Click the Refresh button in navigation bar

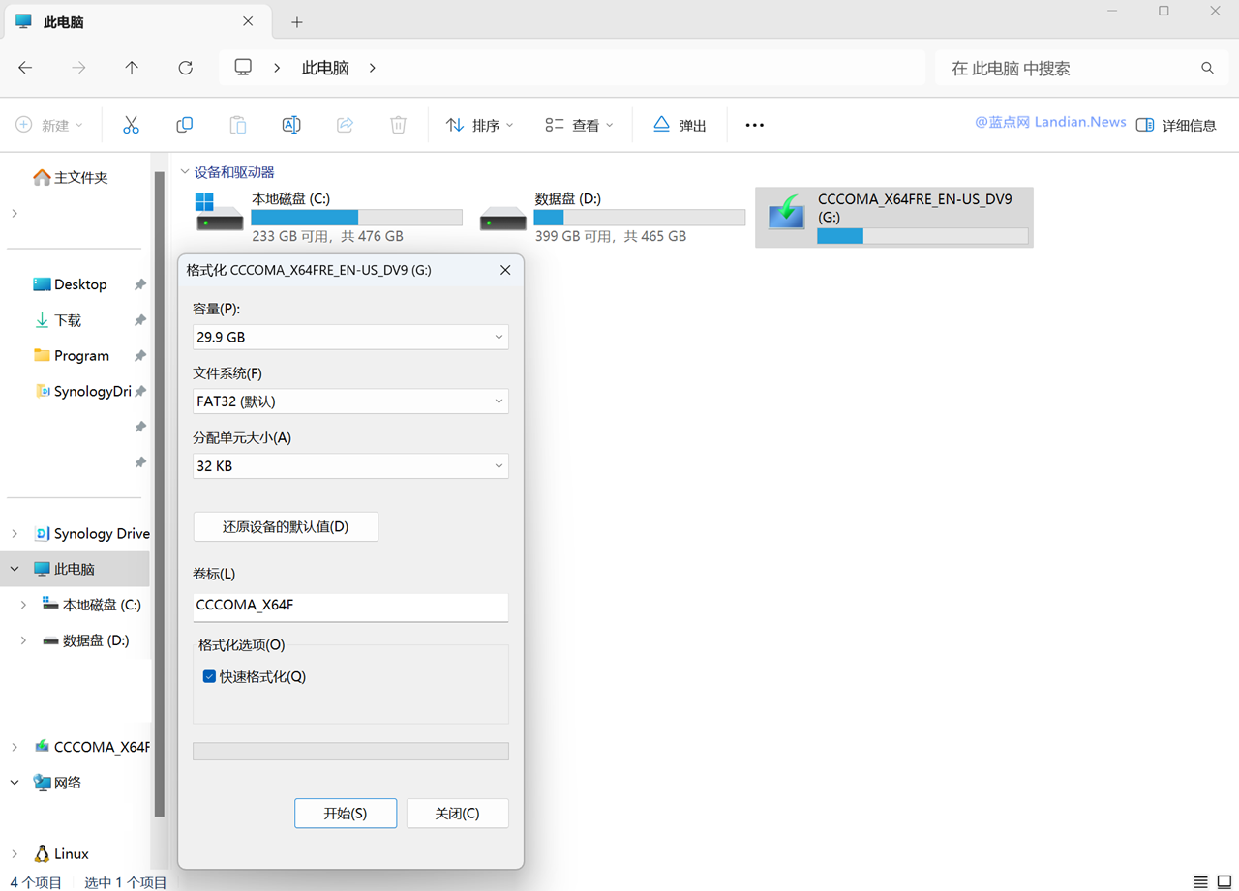(x=185, y=68)
